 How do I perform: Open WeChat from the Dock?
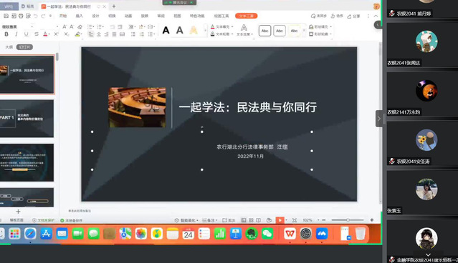click(267, 234)
